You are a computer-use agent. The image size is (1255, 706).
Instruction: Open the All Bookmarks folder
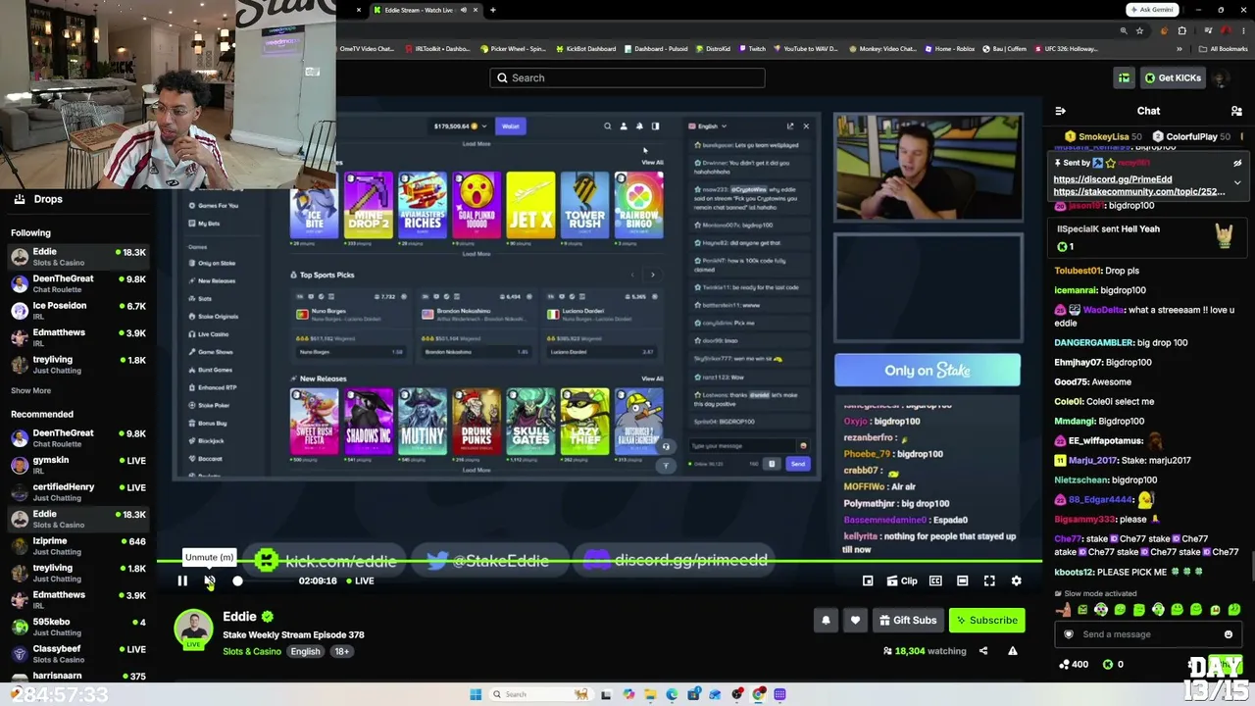(x=1225, y=49)
